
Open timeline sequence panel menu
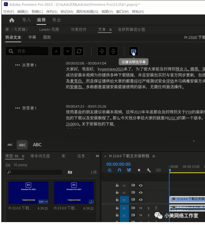tap(154, 156)
